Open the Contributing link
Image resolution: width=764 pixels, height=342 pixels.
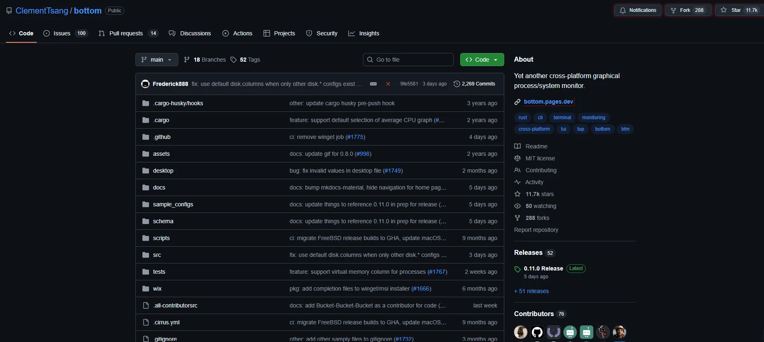(x=536, y=170)
